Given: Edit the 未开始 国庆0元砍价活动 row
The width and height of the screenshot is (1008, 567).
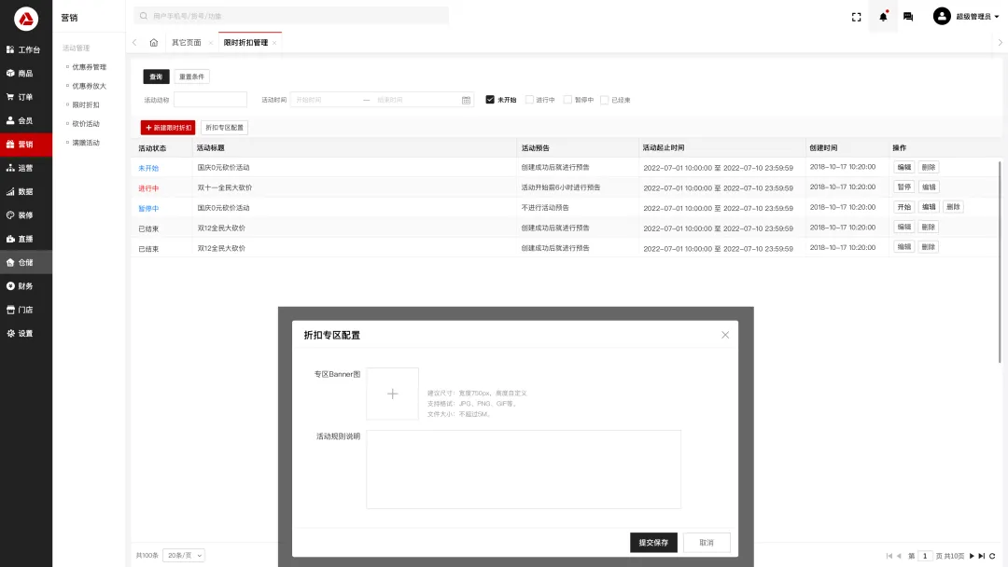Looking at the screenshot, I should click(903, 167).
